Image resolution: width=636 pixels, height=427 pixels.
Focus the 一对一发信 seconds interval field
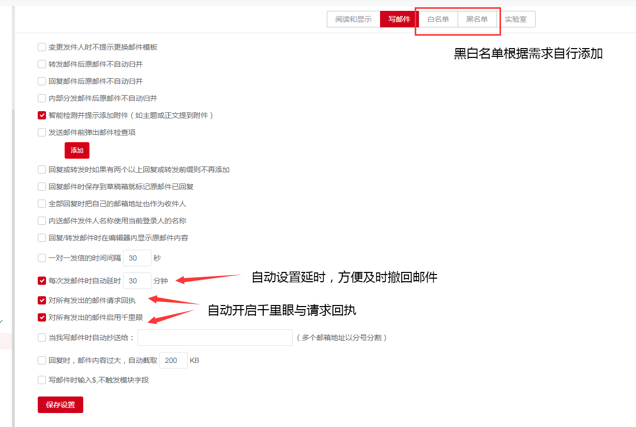(137, 258)
